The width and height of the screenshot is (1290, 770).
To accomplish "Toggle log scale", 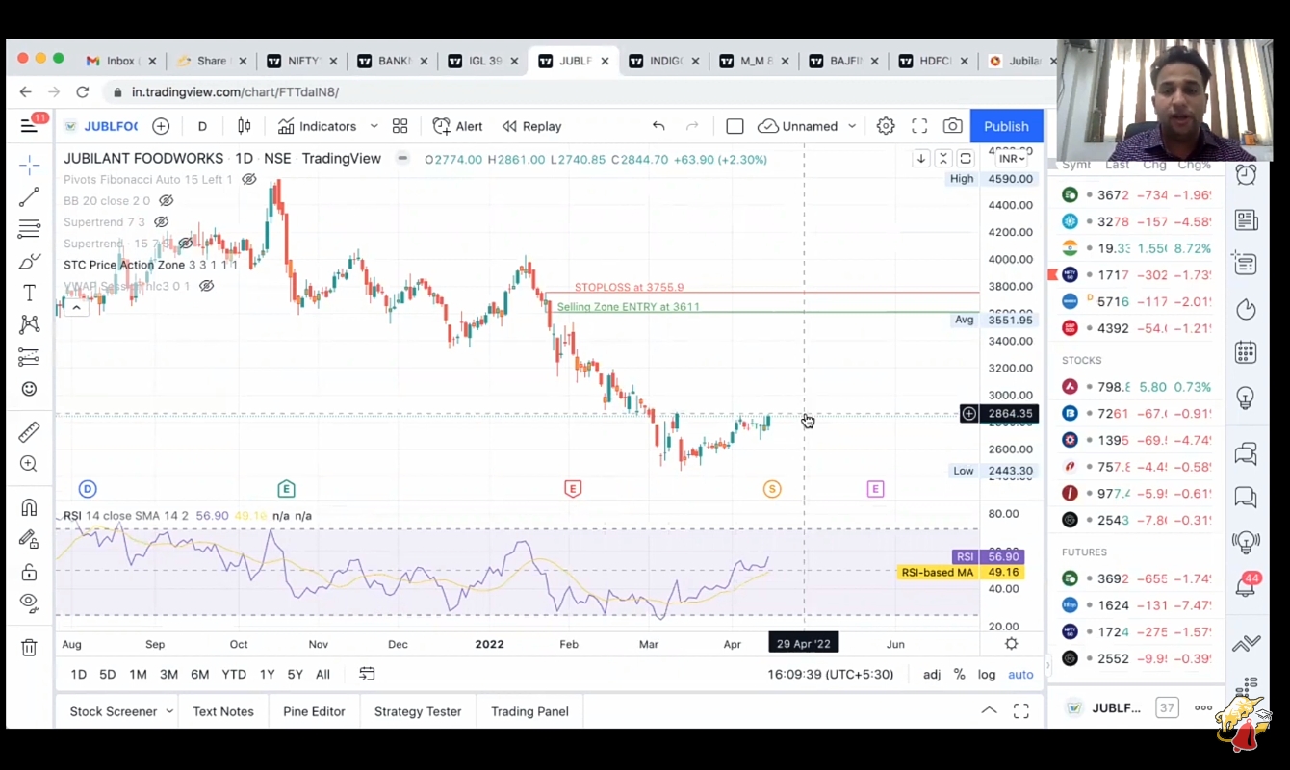I will (987, 674).
